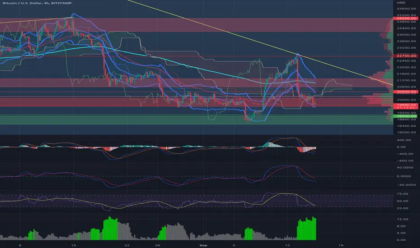Click the date label 12 on the time axis

coord(288,245)
